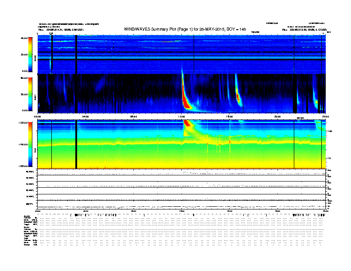Click the 20.00 label on RAD2 color scale
The width and height of the screenshot is (351, 271).
[x=24, y=54]
